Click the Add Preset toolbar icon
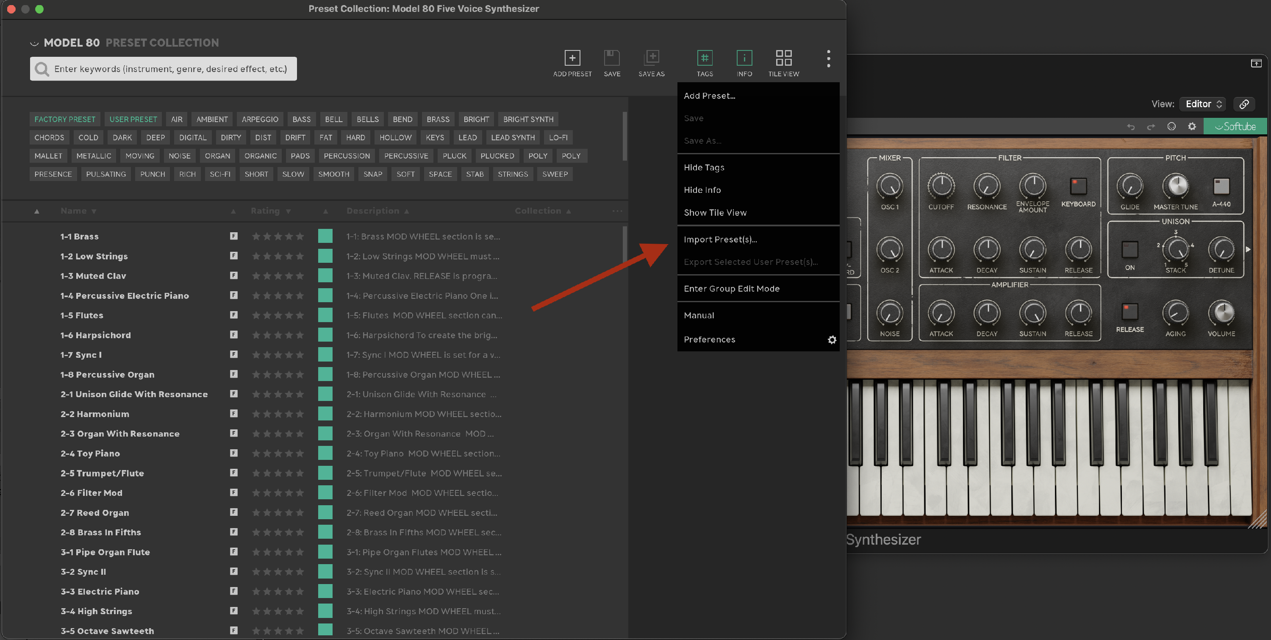 [x=572, y=58]
